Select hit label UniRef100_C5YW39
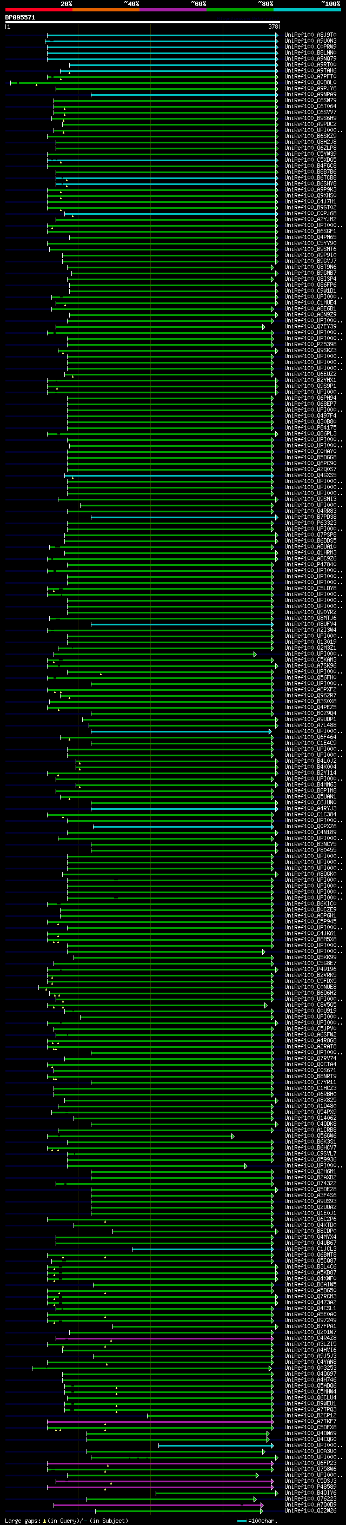This screenshot has width=346, height=1525. (310, 154)
